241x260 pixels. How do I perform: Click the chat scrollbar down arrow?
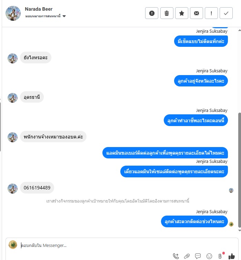240,230
